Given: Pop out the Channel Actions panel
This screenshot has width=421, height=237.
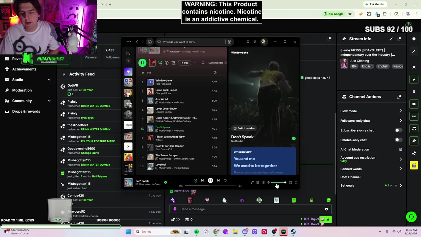Looking at the screenshot, I should click(399, 97).
